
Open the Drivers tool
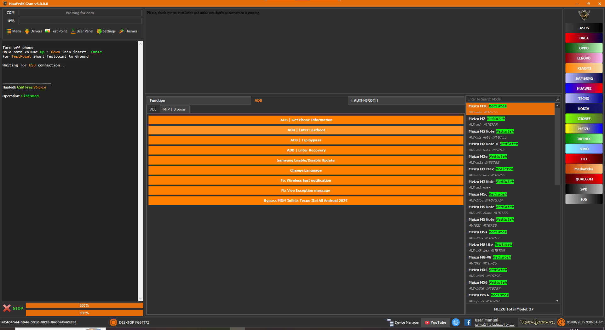(33, 31)
